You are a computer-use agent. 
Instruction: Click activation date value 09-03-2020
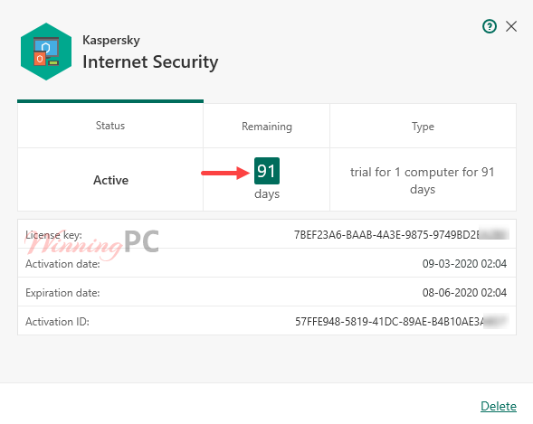point(464,263)
